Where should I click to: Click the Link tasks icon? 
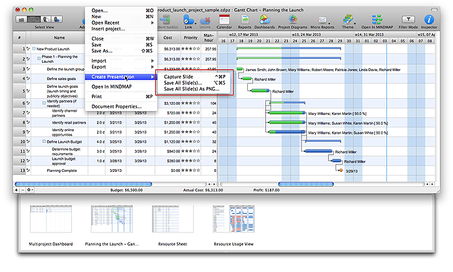point(188,20)
